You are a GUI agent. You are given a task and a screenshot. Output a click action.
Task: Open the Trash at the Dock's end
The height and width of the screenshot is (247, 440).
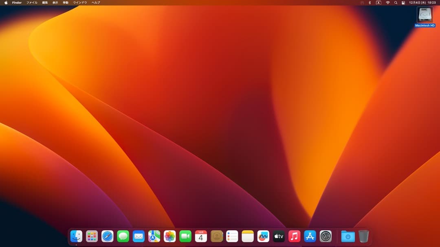pyautogui.click(x=363, y=236)
